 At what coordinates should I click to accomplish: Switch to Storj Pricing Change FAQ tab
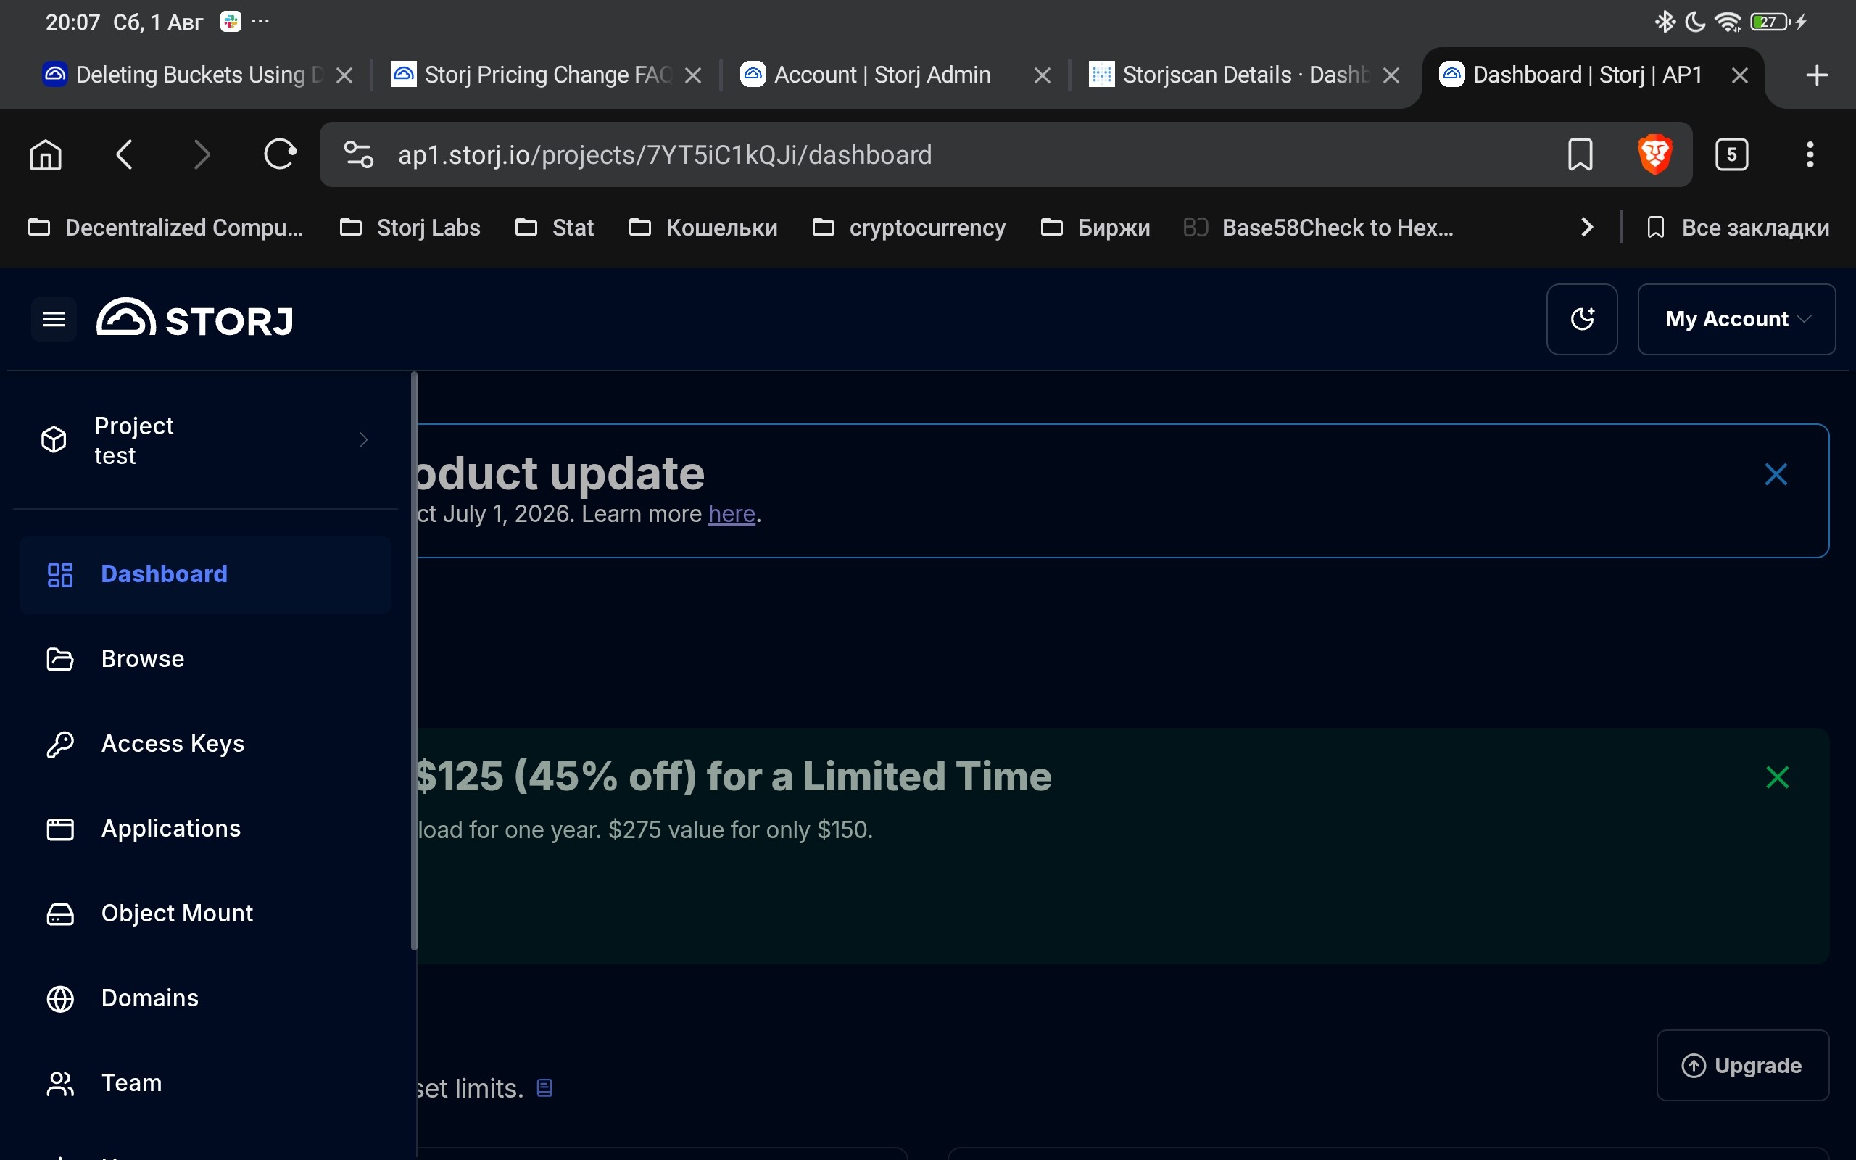pyautogui.click(x=533, y=75)
